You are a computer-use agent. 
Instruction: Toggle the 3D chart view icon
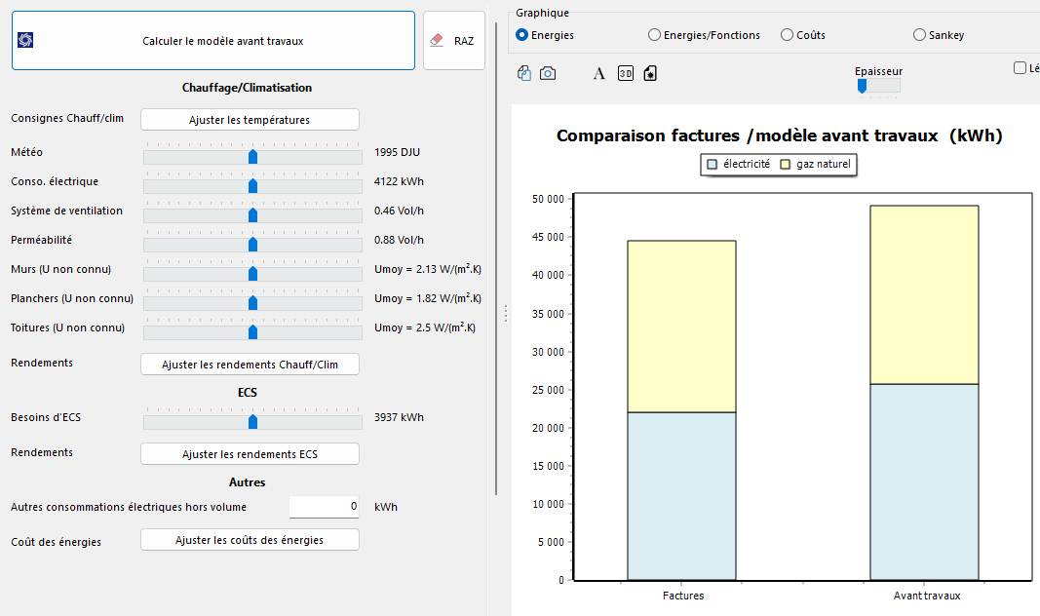(626, 73)
